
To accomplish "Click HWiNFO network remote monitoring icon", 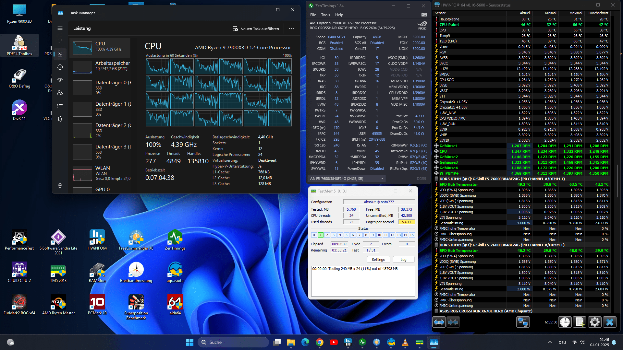I will tap(523, 322).
